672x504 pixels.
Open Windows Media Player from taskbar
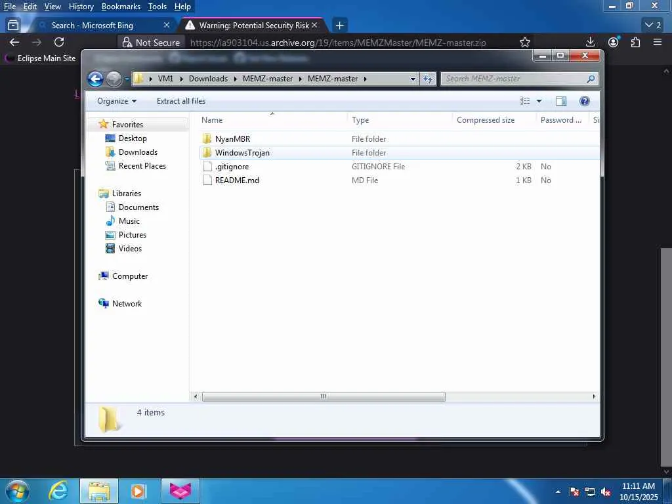pyautogui.click(x=138, y=491)
